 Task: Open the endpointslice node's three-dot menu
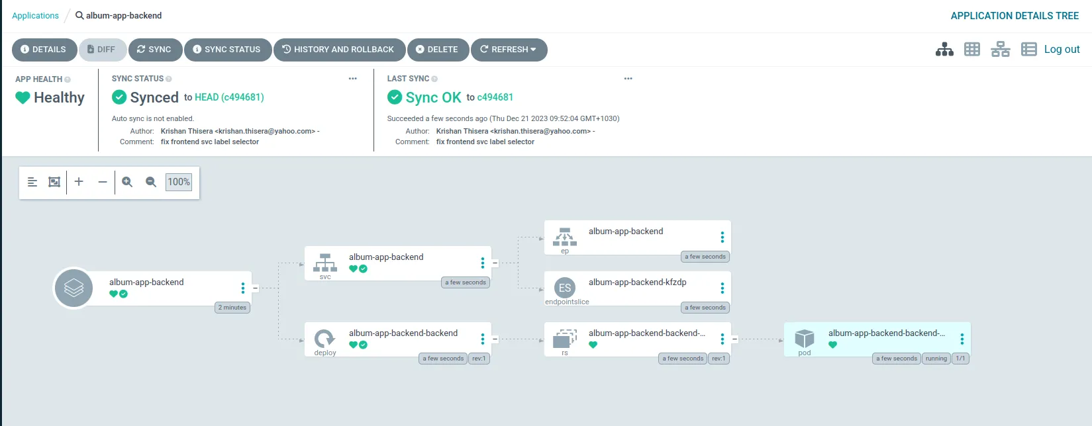(x=722, y=288)
